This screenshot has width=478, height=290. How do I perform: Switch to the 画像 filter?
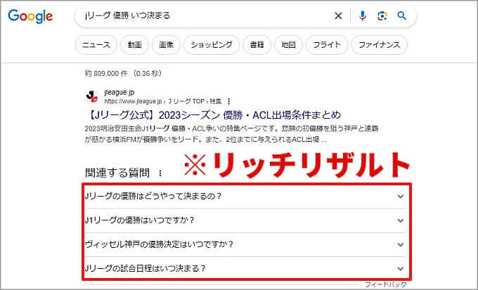pyautogui.click(x=166, y=45)
